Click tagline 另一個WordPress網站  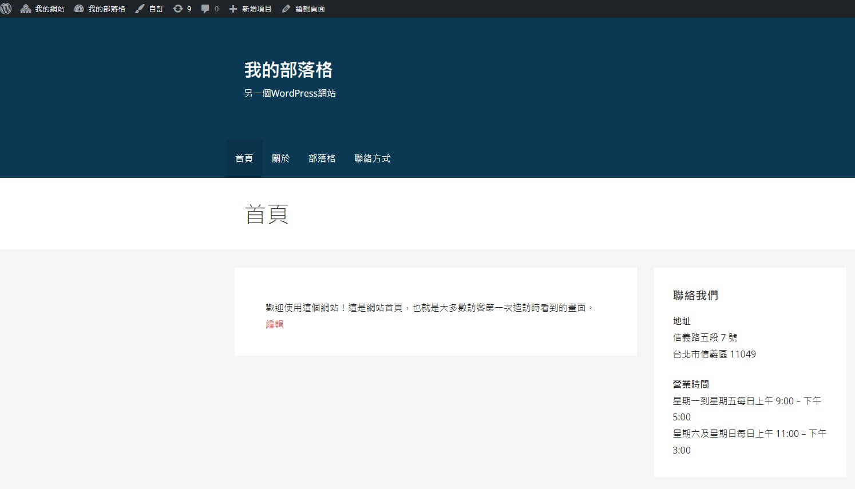[x=290, y=93]
